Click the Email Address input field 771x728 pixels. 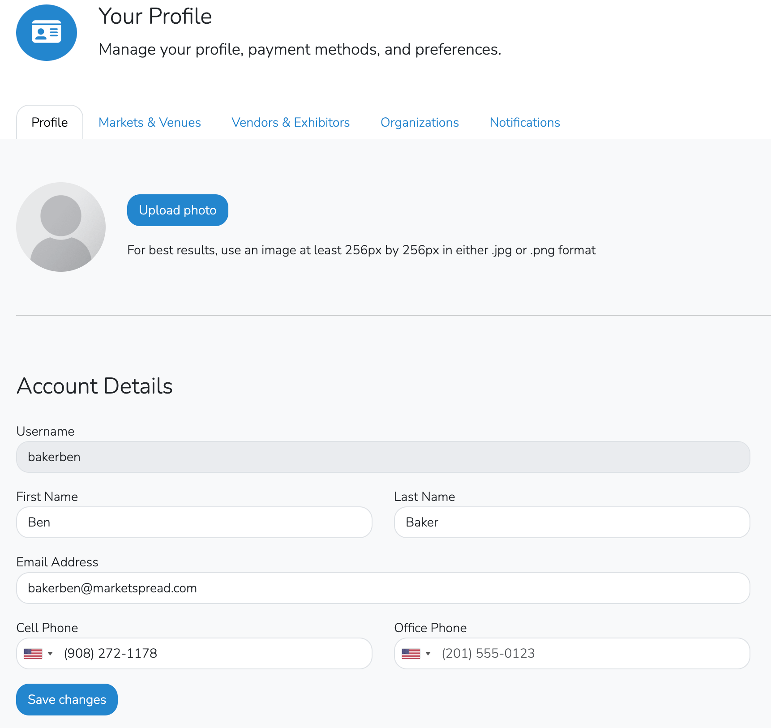383,588
